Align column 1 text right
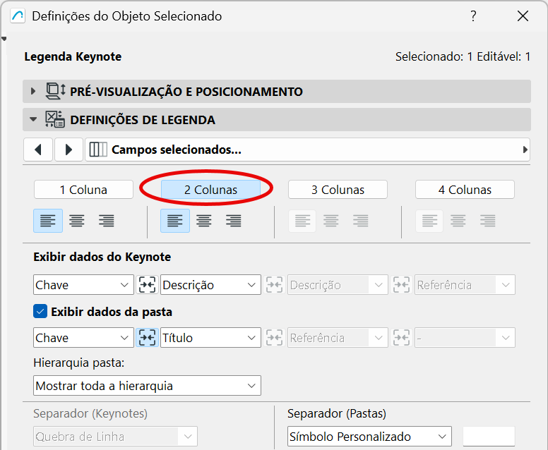Screen dimensions: 548x450 (x=106, y=221)
